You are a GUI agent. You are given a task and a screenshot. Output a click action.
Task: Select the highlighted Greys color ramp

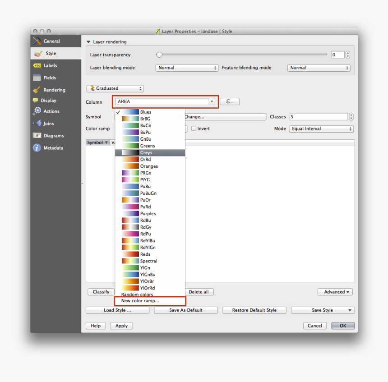150,152
